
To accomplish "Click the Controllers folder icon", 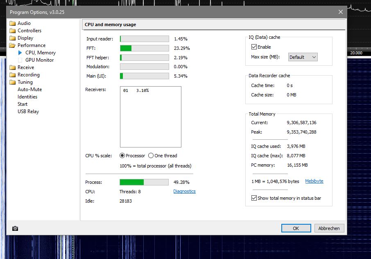I will coord(13,31).
